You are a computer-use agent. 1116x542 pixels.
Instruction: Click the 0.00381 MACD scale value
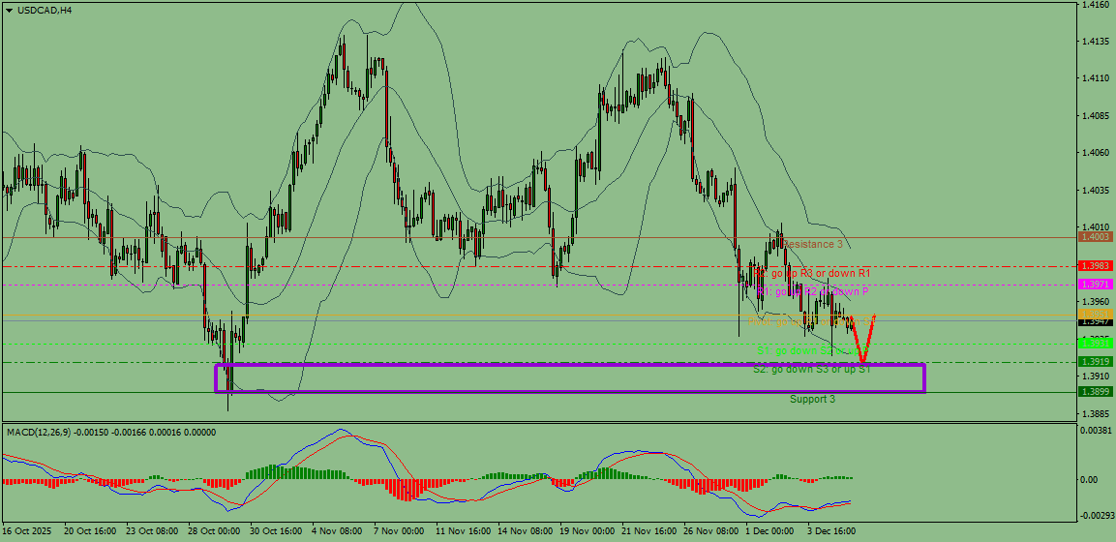pyautogui.click(x=1096, y=431)
